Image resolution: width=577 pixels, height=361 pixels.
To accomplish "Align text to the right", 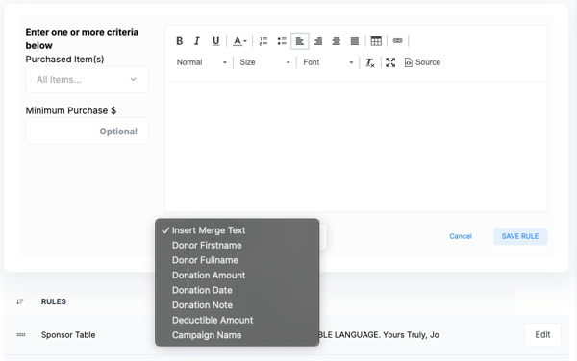I will pyautogui.click(x=318, y=41).
